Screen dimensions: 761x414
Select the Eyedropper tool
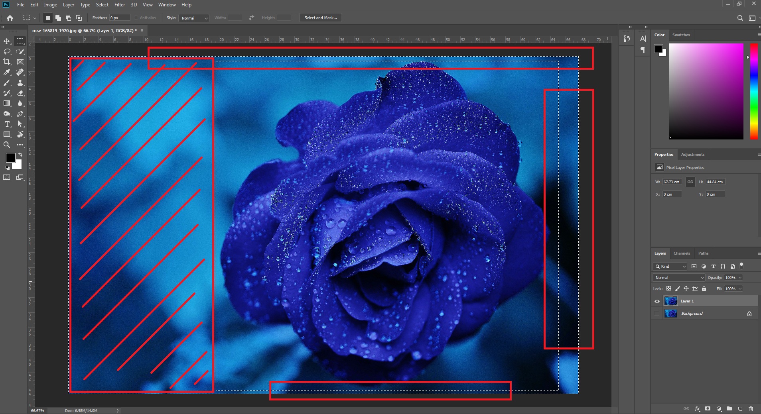[x=7, y=72]
